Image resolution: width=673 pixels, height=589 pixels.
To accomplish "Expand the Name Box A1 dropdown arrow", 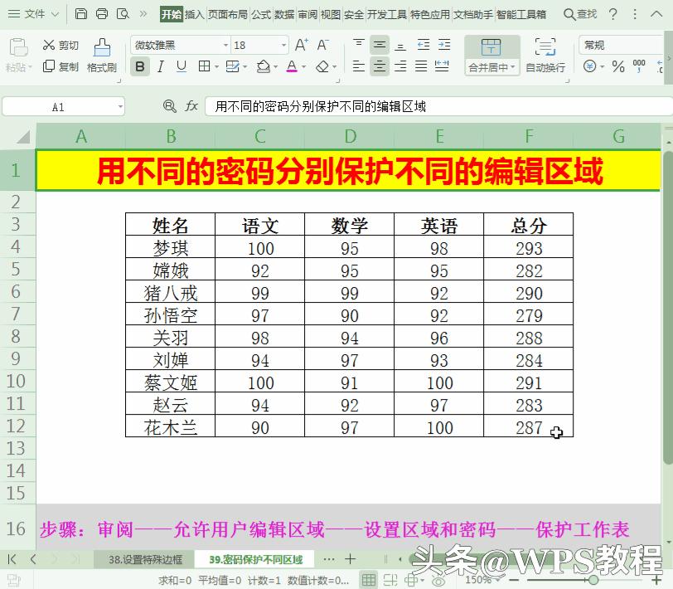I will 120,106.
